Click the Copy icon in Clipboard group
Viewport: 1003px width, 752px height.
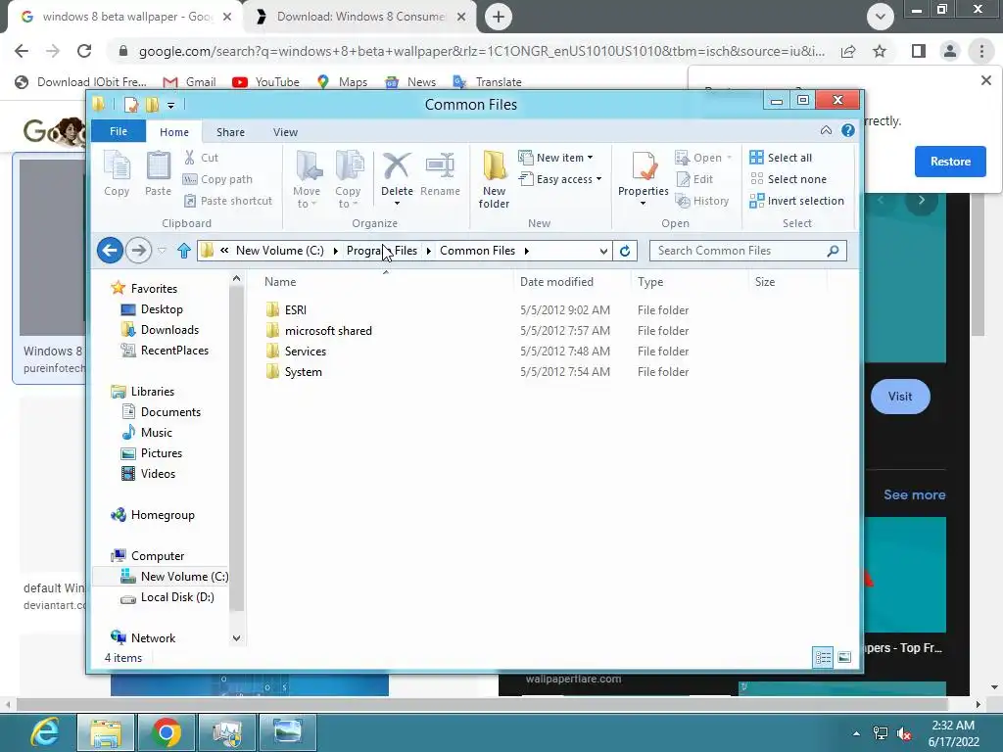tap(117, 172)
